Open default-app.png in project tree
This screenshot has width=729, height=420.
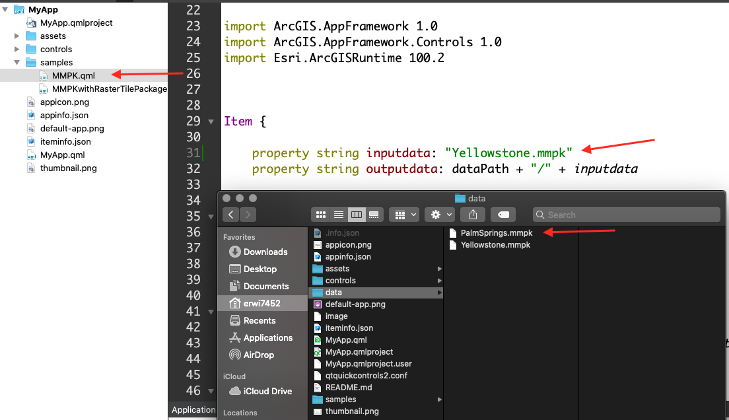pos(65,128)
